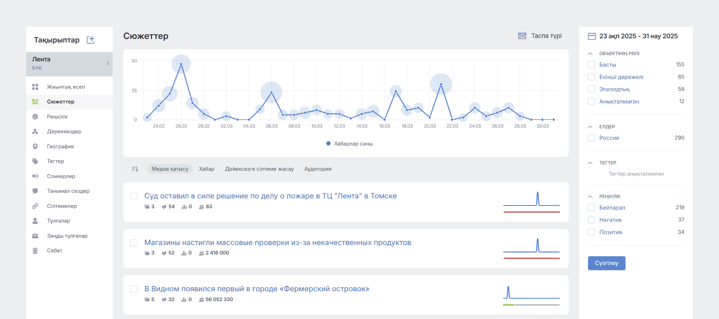Viewport: 719px width, 319px height.
Task: Click the megaphone icon in the Магазины story
Action: coord(164,253)
